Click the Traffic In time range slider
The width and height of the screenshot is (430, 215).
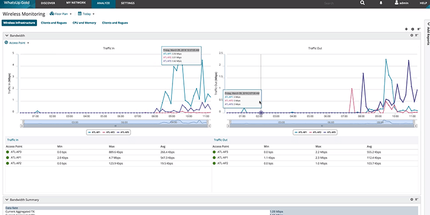(x=115, y=123)
